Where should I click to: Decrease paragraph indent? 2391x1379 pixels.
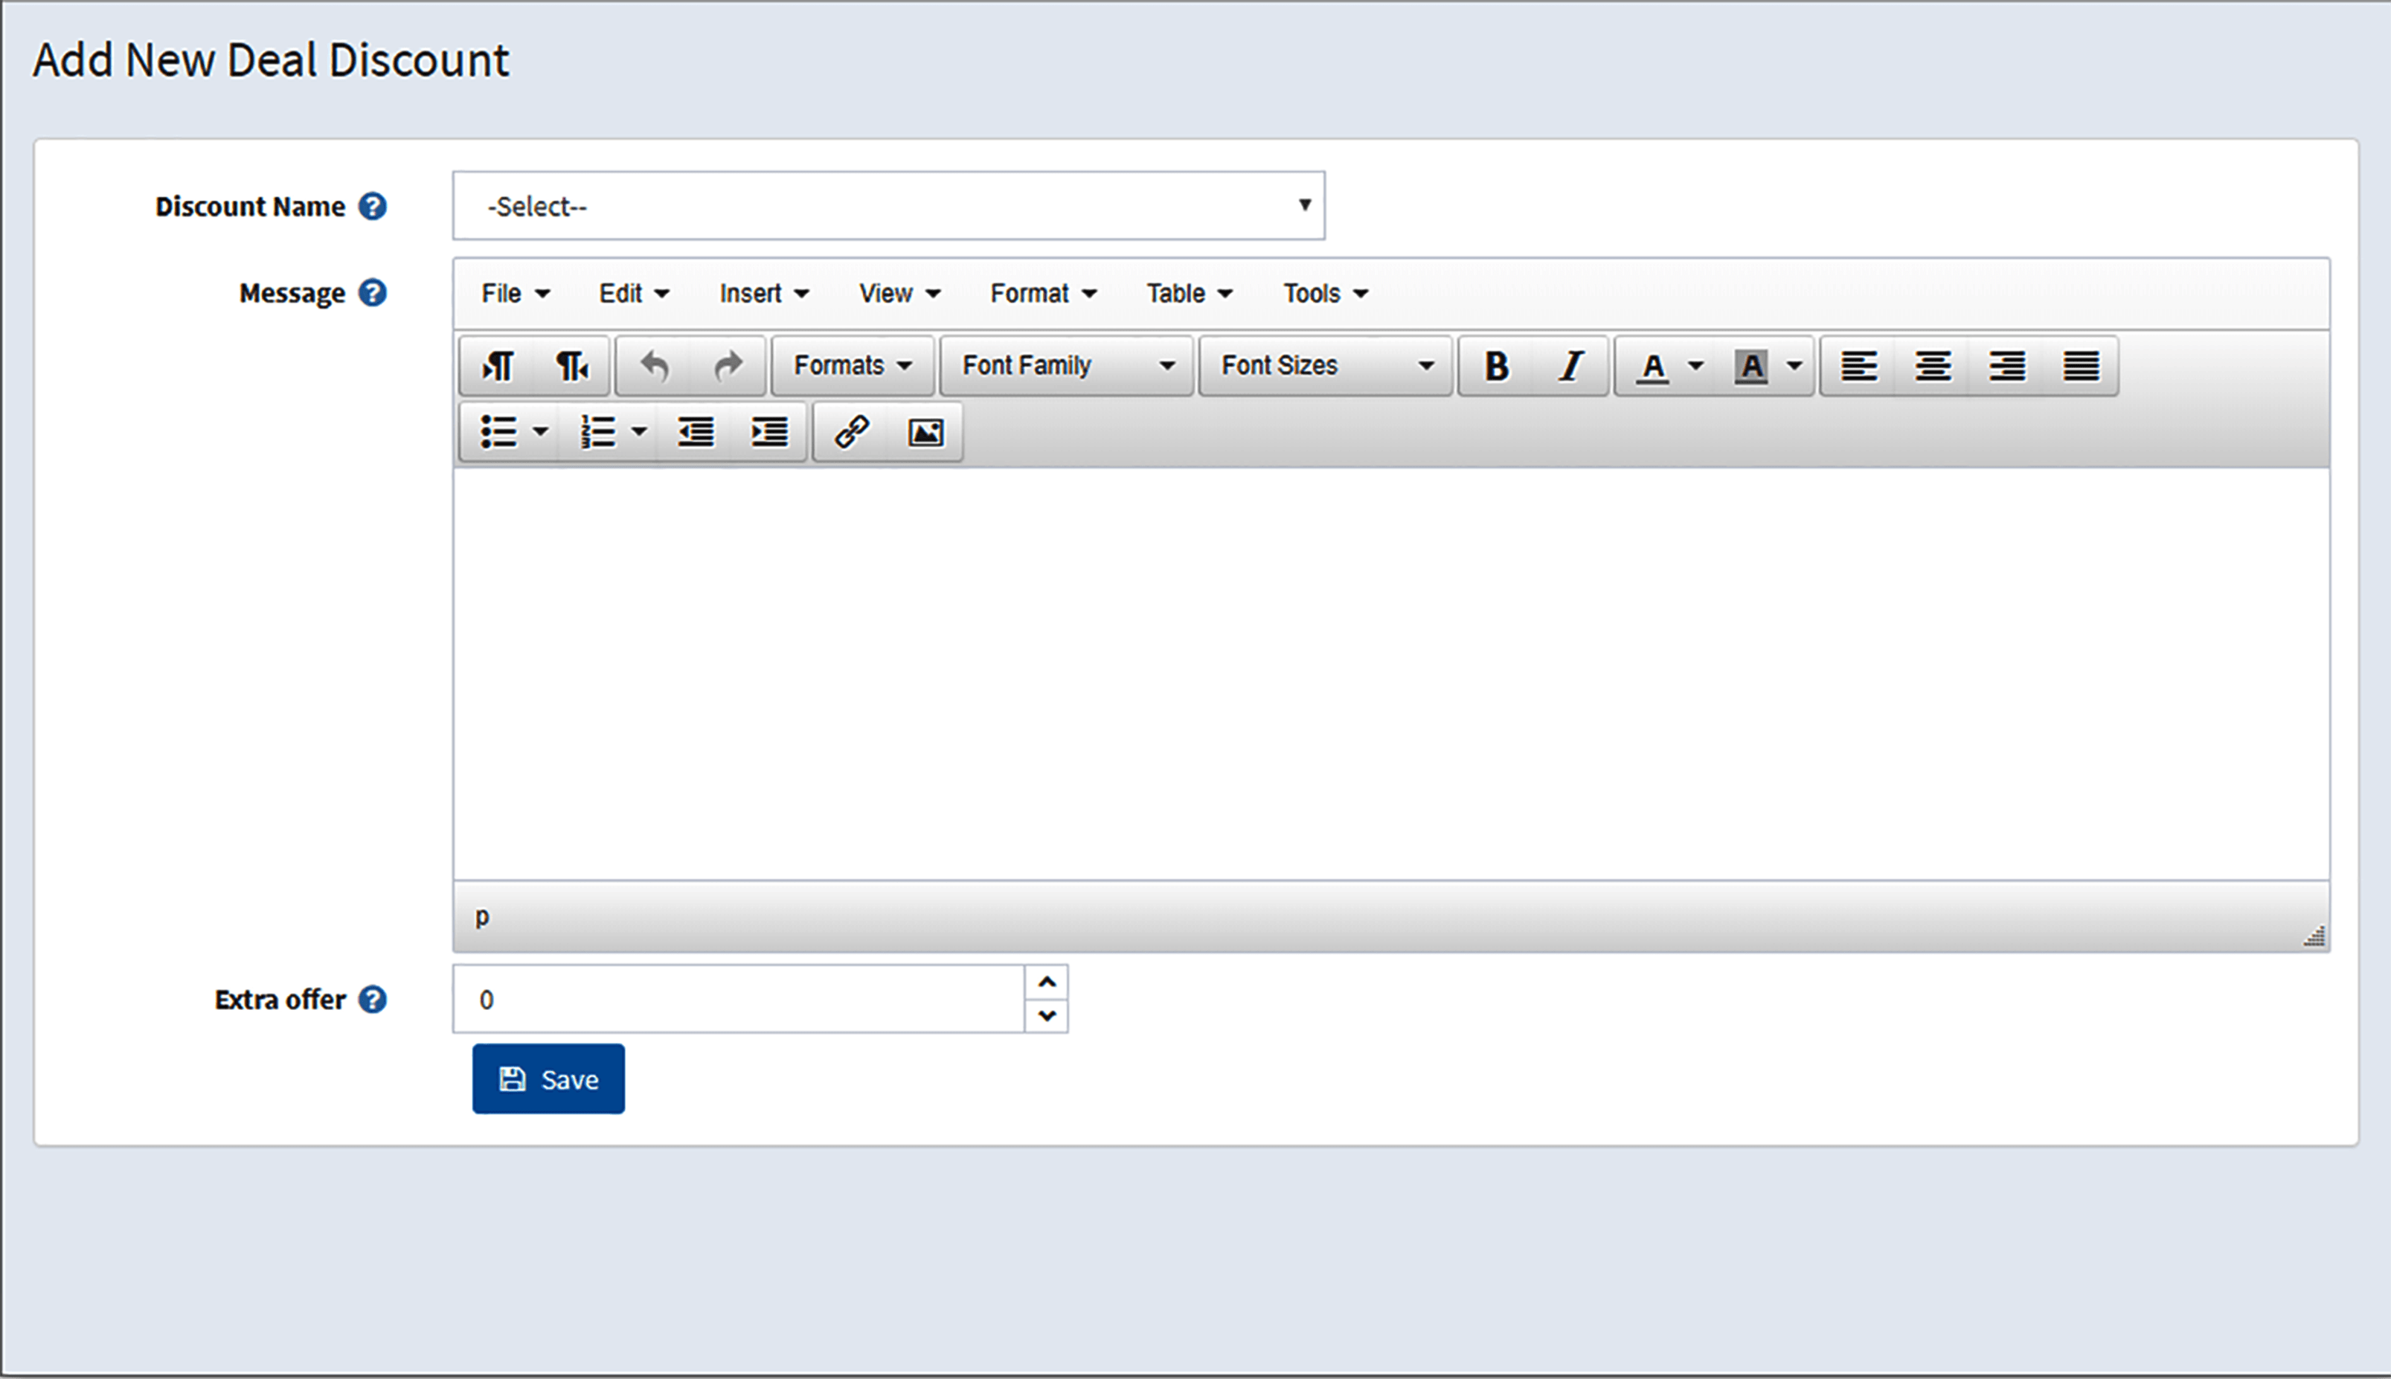pos(696,432)
